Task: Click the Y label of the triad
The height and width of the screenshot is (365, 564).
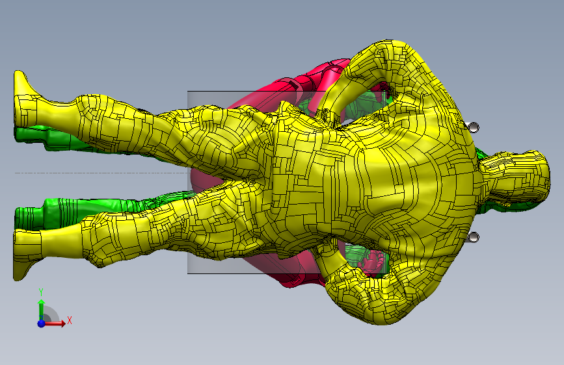Action: (41, 292)
